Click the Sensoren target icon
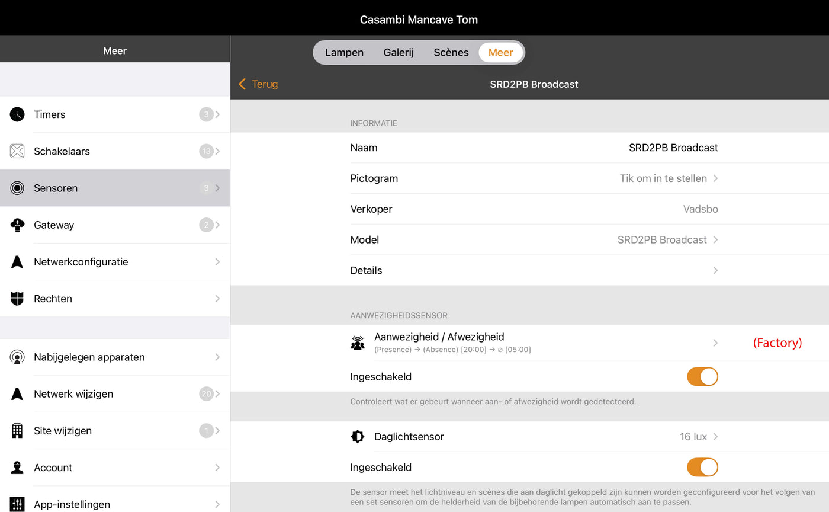The width and height of the screenshot is (829, 512). tap(17, 188)
